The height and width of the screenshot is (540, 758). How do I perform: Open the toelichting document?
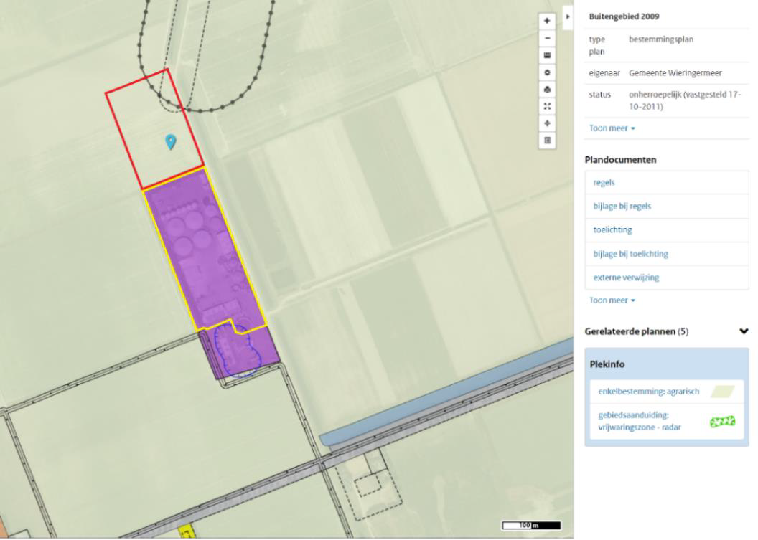(612, 230)
